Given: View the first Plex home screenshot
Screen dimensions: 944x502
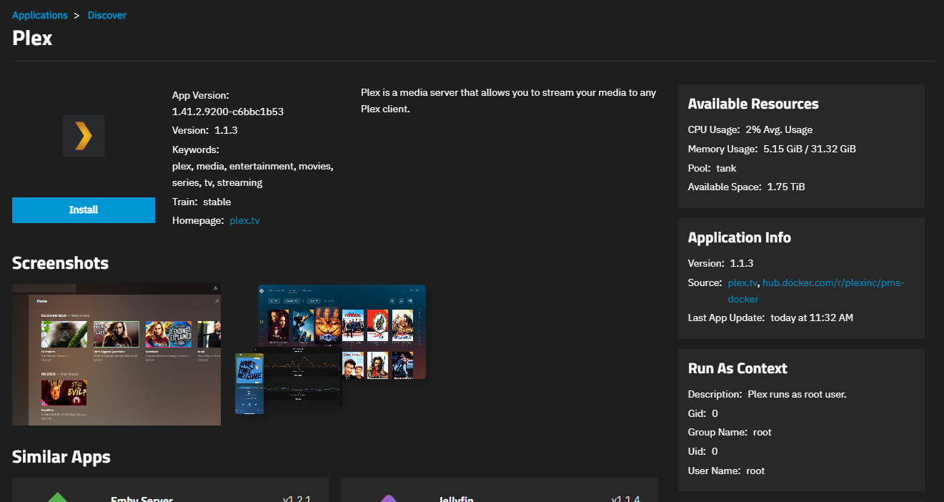Looking at the screenshot, I should (x=116, y=354).
